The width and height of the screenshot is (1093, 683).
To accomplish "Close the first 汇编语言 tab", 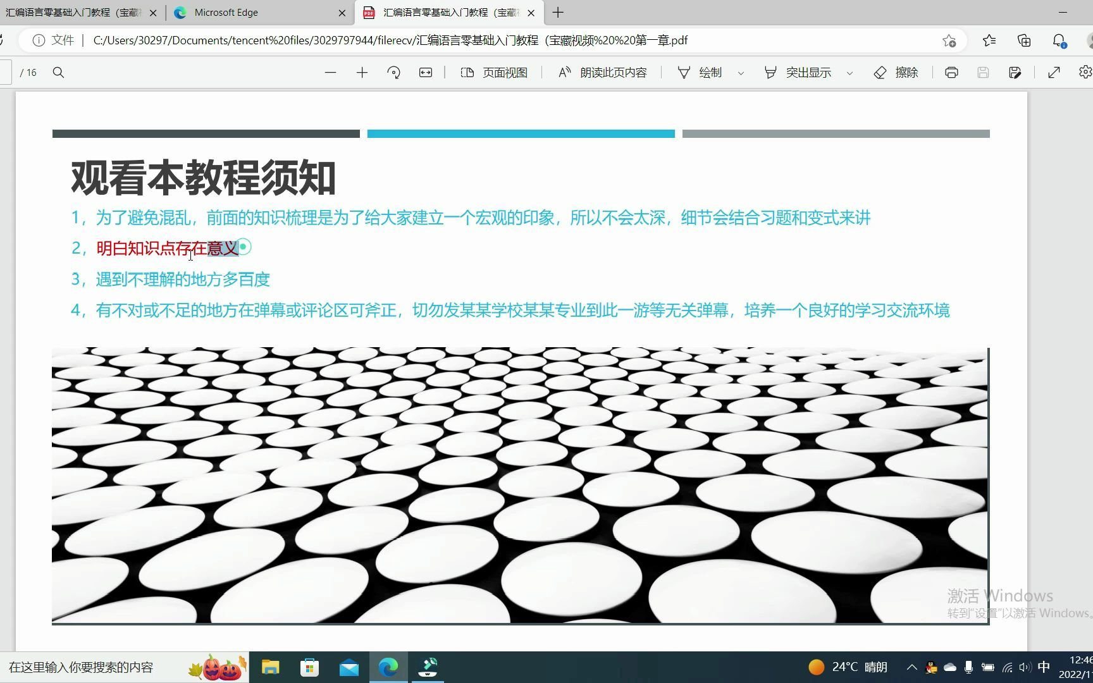I will click(x=153, y=13).
